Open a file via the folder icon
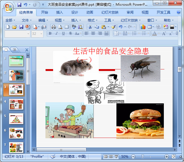184x162 pixels. click(14, 27)
